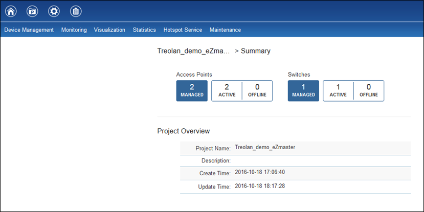This screenshot has height=212, width=424.
Task: Select Access Points 2 Managed tile
Action: (192, 91)
